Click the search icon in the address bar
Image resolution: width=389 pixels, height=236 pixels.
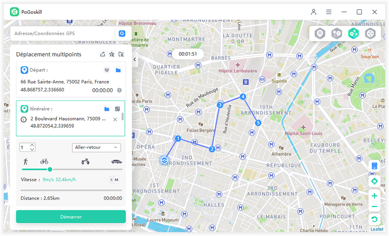tap(122, 33)
